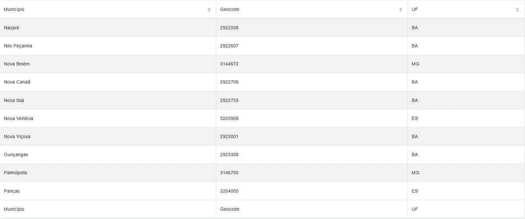Click geocode 3144672 cell

pos(229,64)
